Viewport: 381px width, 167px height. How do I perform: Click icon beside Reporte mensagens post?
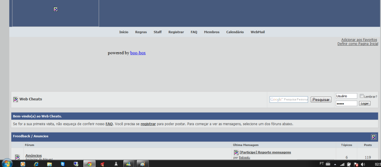pos(236,153)
